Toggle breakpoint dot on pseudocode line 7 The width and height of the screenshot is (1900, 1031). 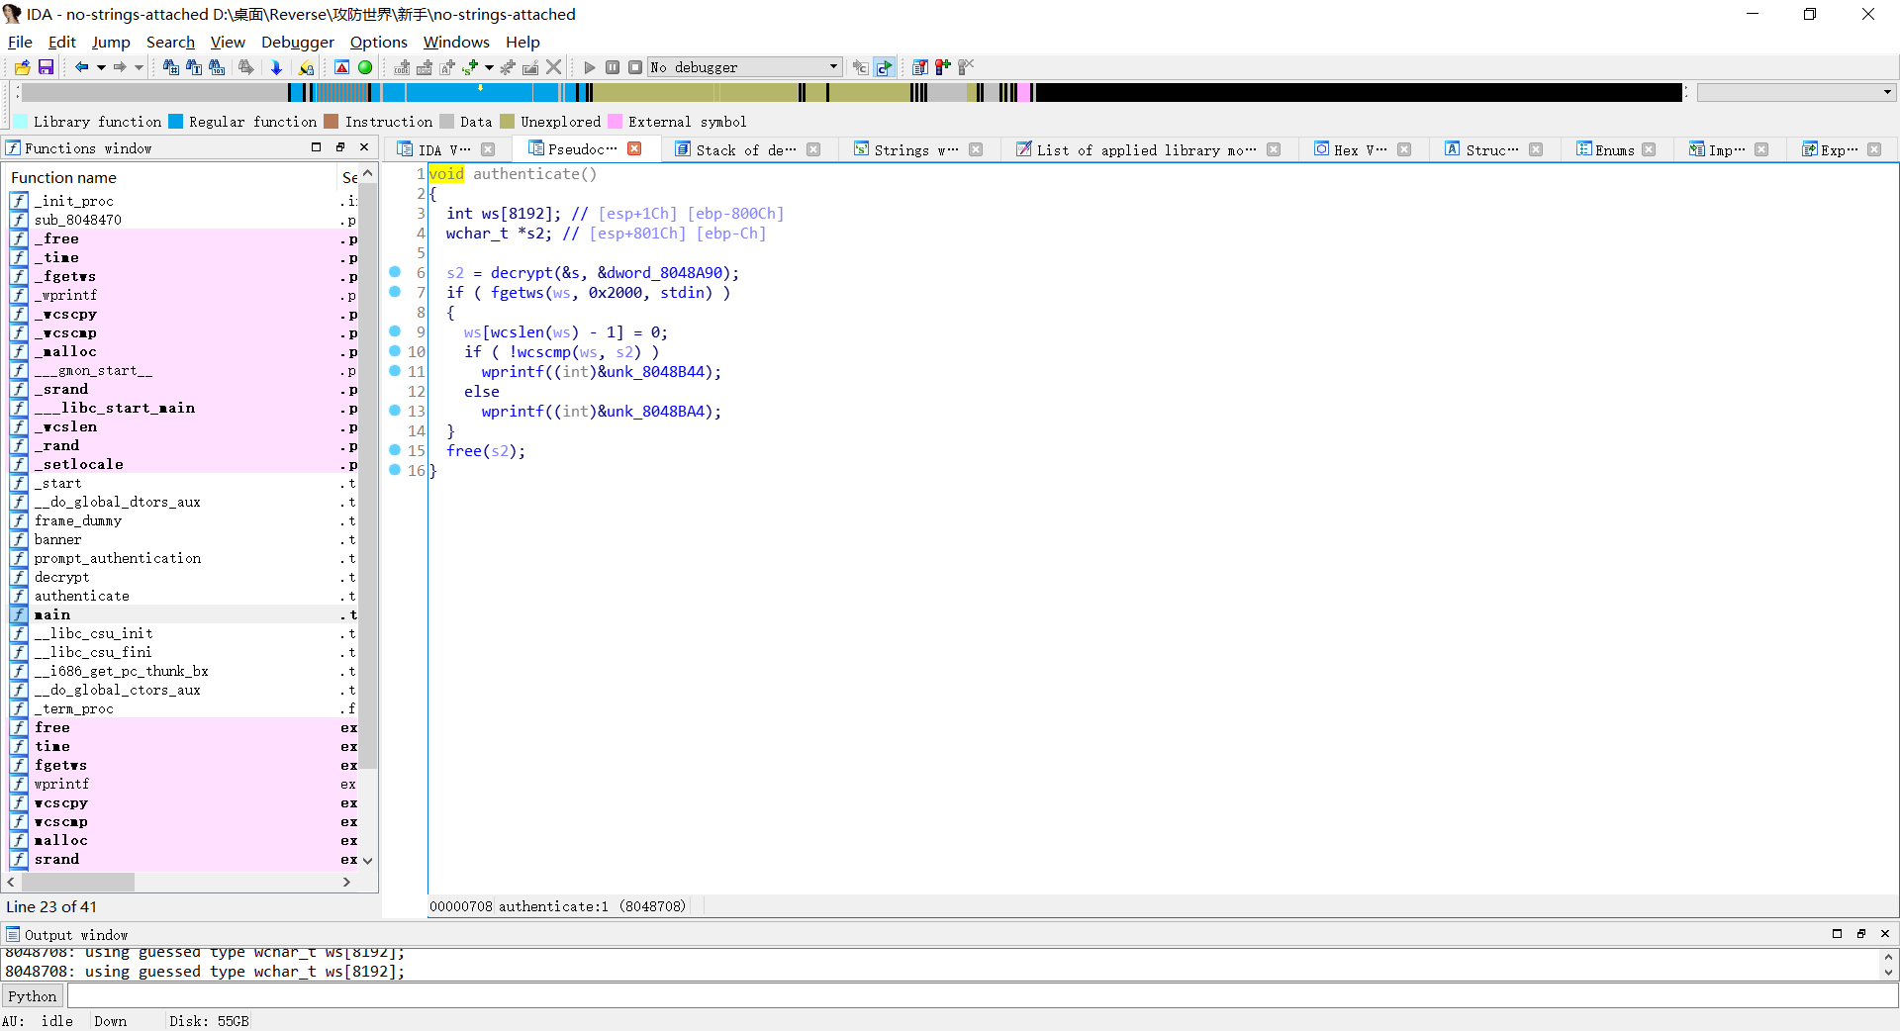[x=395, y=292]
